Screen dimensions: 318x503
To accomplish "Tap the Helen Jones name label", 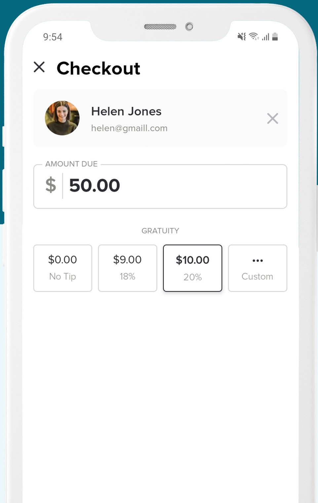I will (x=126, y=111).
